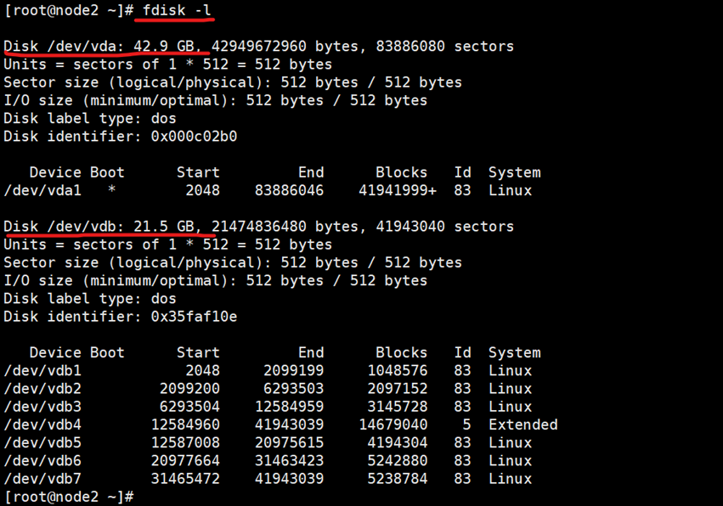Select the /dev/vdb7 partition entry
The height and width of the screenshot is (506, 723).
(42, 479)
